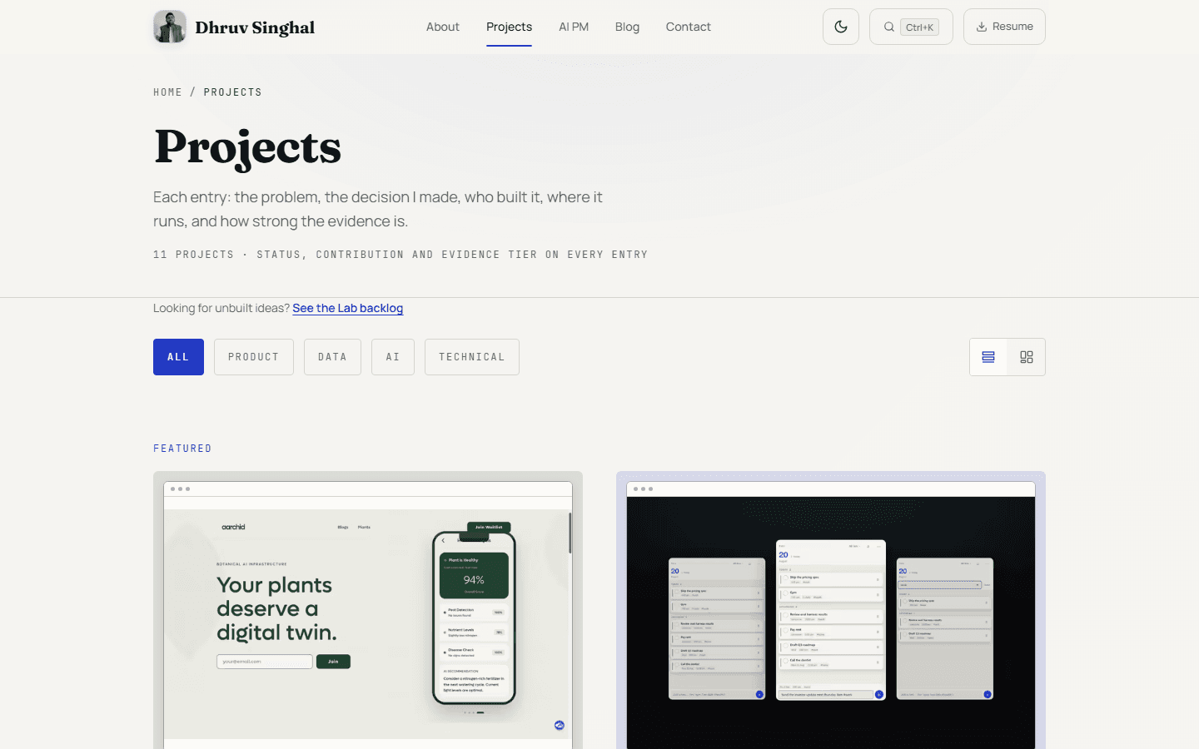The image size is (1199, 749).
Task: Open search with the Ctrl+K button
Action: pyautogui.click(x=911, y=27)
